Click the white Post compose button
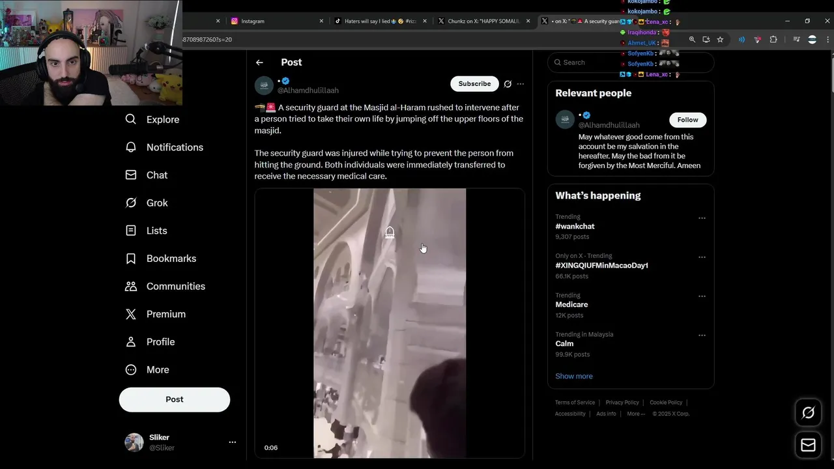The height and width of the screenshot is (469, 834). [175, 399]
